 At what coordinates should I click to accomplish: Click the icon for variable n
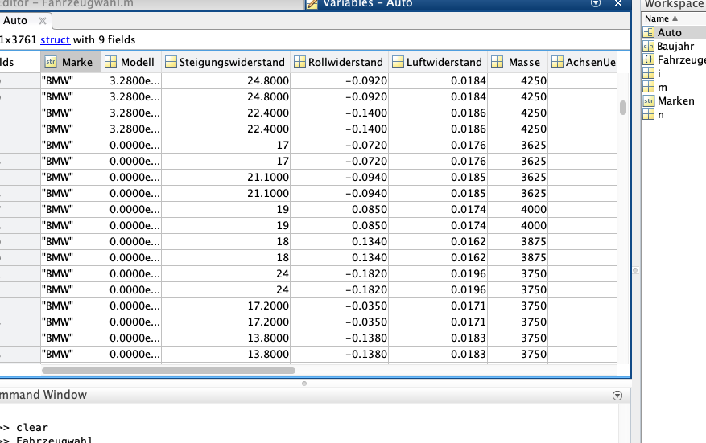pos(649,115)
